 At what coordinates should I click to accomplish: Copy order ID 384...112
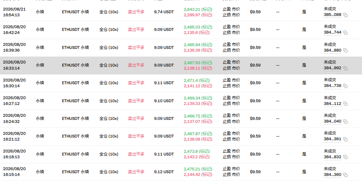tap(345, 104)
